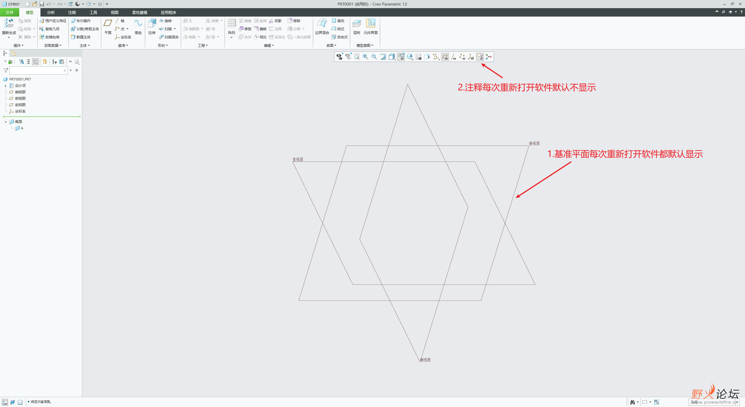This screenshot has width=745, height=407.
Task: Select section A in model tree
Action: click(19, 128)
